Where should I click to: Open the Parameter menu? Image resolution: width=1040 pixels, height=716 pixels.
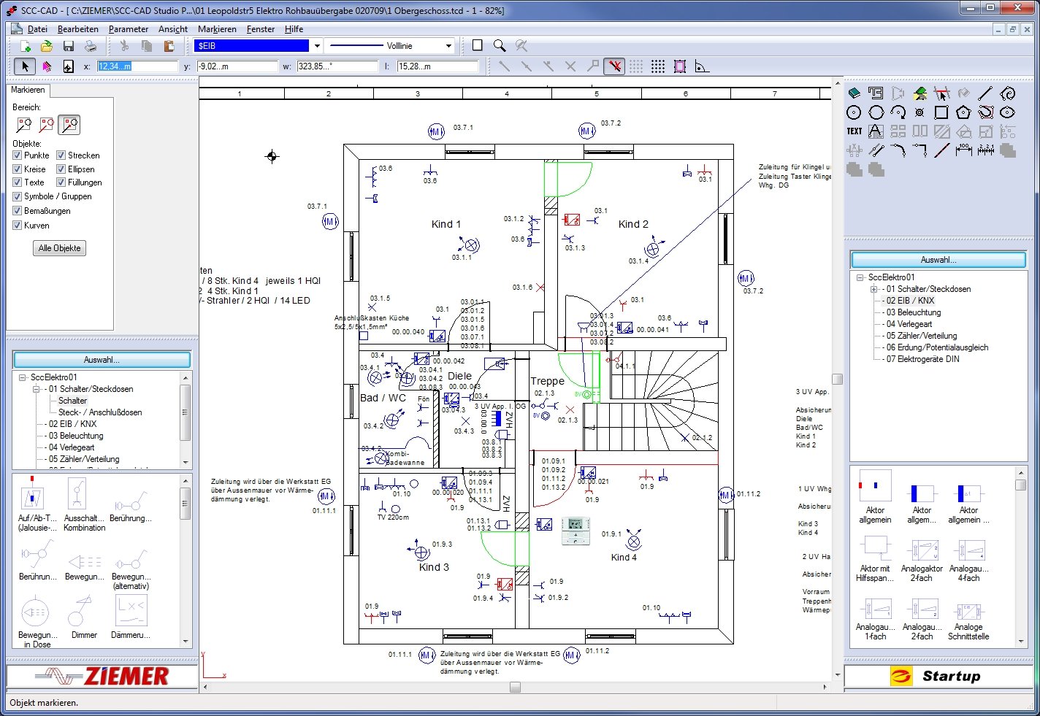pyautogui.click(x=128, y=29)
